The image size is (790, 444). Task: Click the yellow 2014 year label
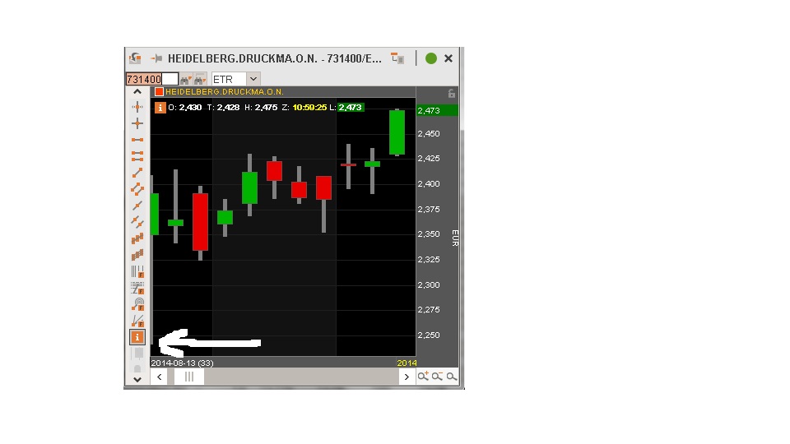pos(407,363)
